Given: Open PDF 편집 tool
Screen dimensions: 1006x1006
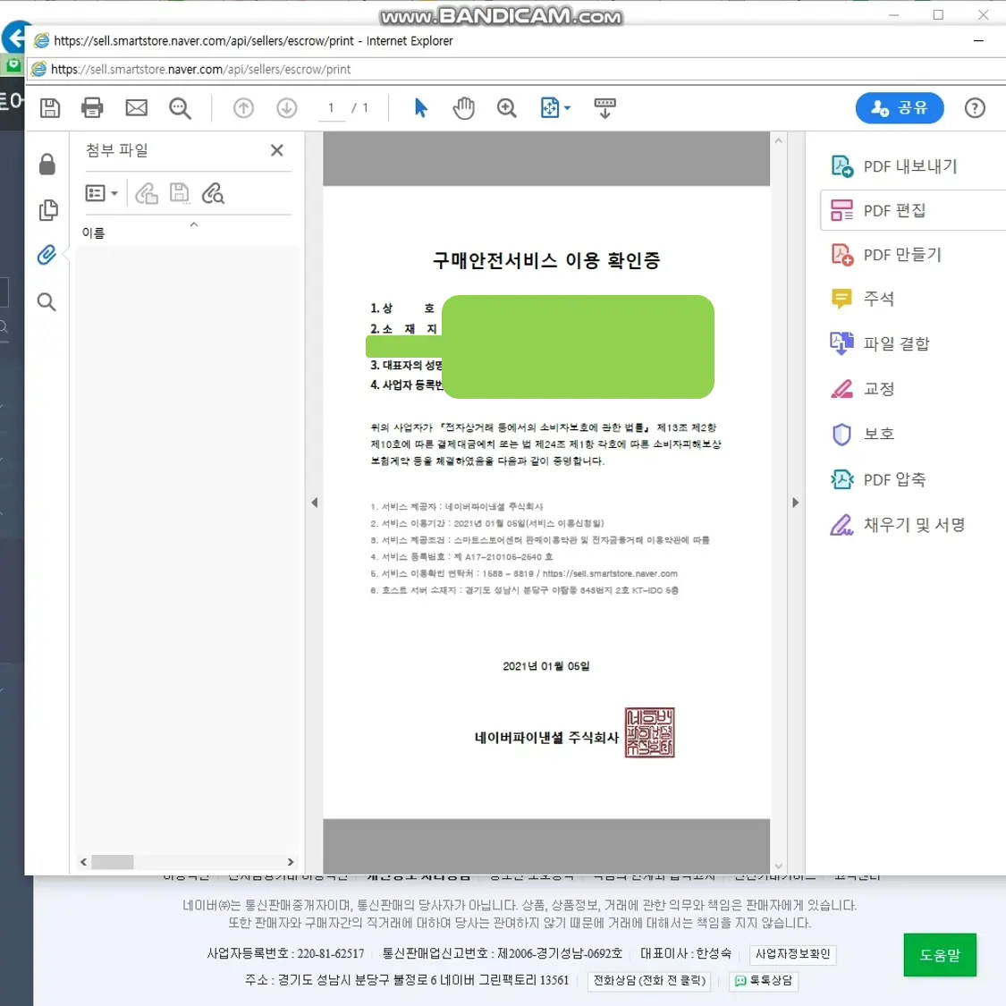Looking at the screenshot, I should tap(912, 210).
